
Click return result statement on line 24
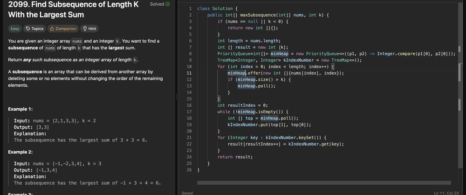click(x=235, y=157)
